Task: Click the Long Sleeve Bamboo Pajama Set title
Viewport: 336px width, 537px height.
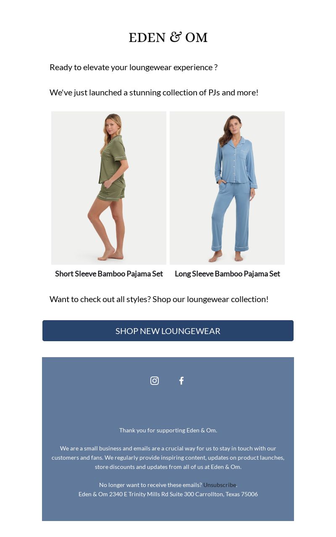Action: (x=227, y=274)
